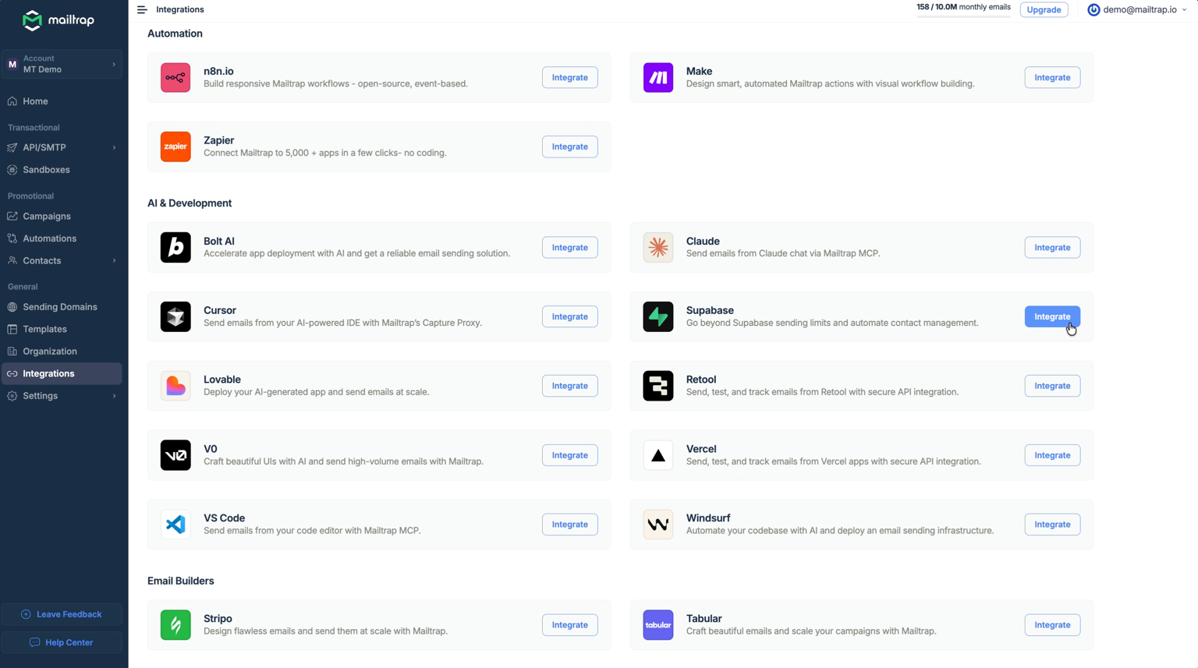Click Integrate for Windsurf
This screenshot has width=1198, height=668.
click(x=1052, y=525)
